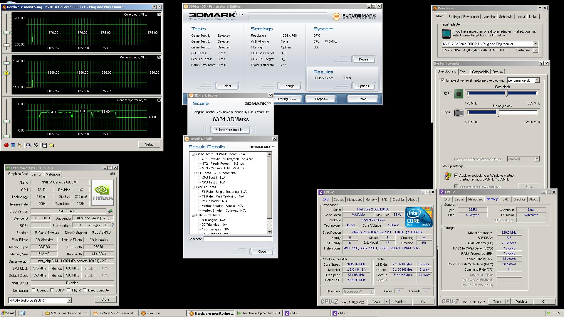Viewport: 564px width, 317px height.
Task: Switch to RivaTuner from the taskbar
Action: pyautogui.click(x=163, y=313)
